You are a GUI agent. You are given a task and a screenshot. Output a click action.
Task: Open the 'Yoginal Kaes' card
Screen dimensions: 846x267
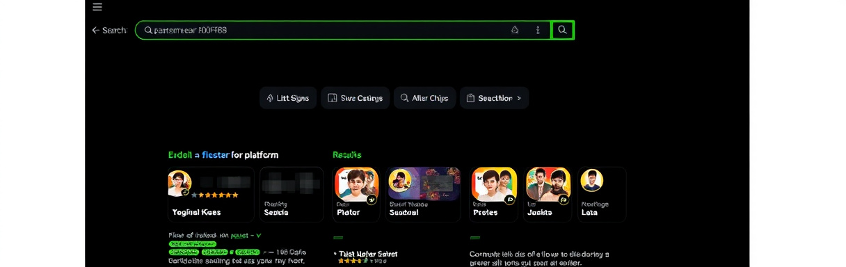(x=211, y=194)
